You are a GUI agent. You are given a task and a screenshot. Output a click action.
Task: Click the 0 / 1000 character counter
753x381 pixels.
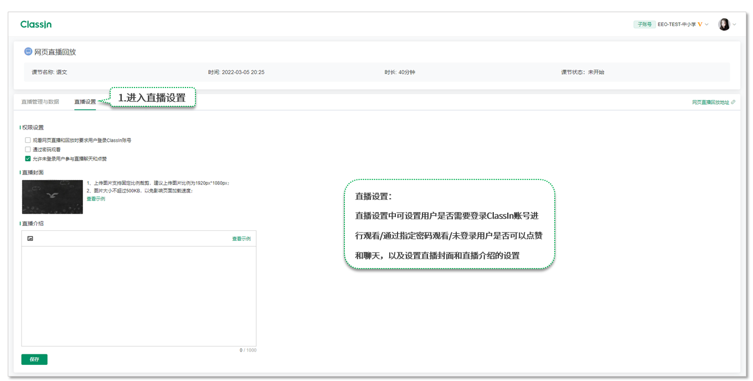(248, 351)
